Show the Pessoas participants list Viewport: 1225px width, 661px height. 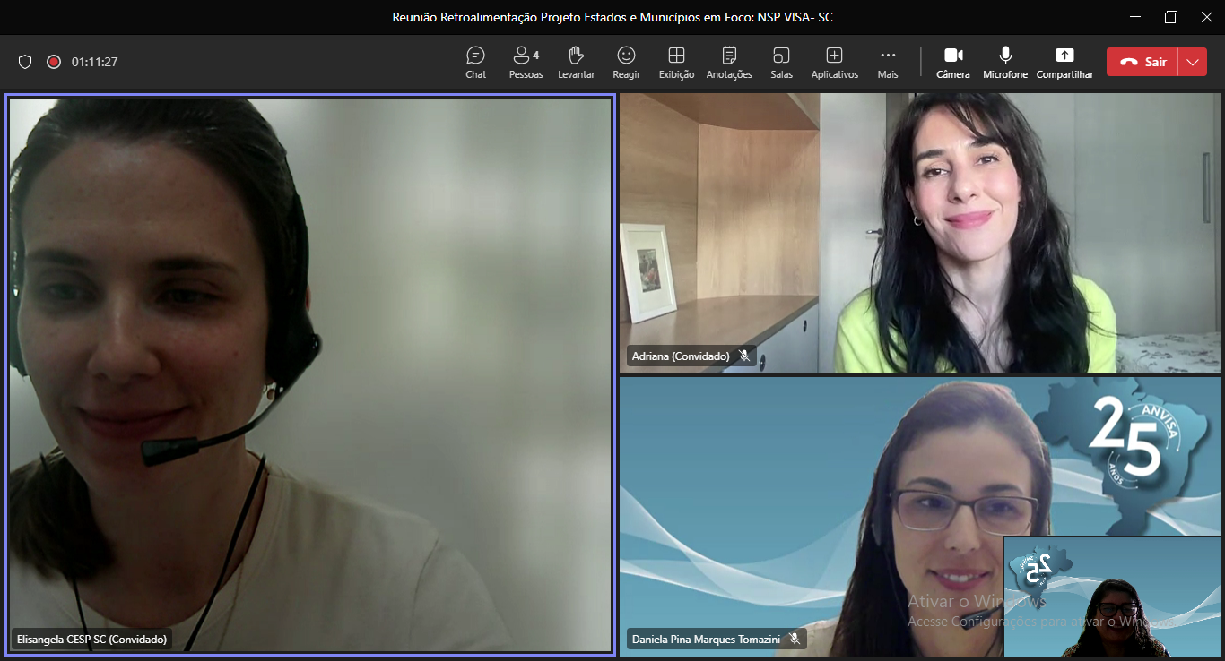[x=526, y=62]
